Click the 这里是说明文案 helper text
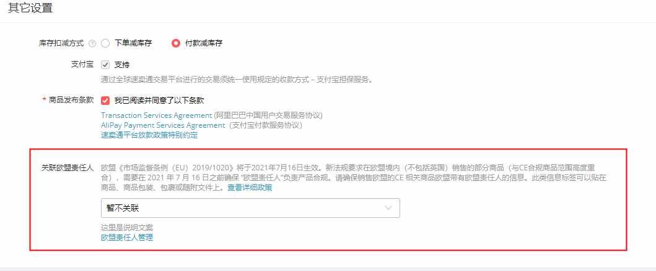The image size is (656, 271). pos(127,228)
